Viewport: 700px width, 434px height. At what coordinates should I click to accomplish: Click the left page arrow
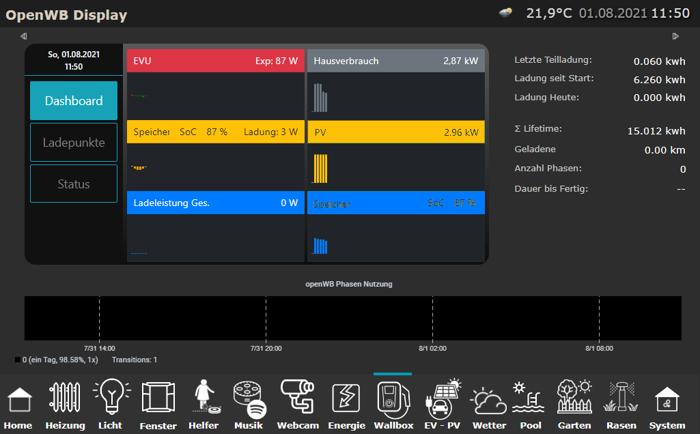[x=24, y=36]
